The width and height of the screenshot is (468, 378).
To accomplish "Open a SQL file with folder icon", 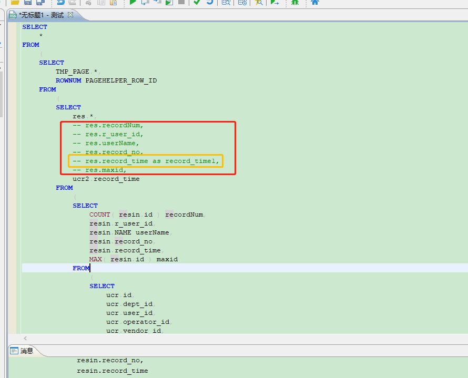I will click(x=15, y=2).
